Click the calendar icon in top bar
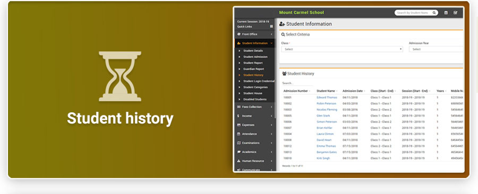The width and height of the screenshot is (478, 194). click(x=446, y=13)
